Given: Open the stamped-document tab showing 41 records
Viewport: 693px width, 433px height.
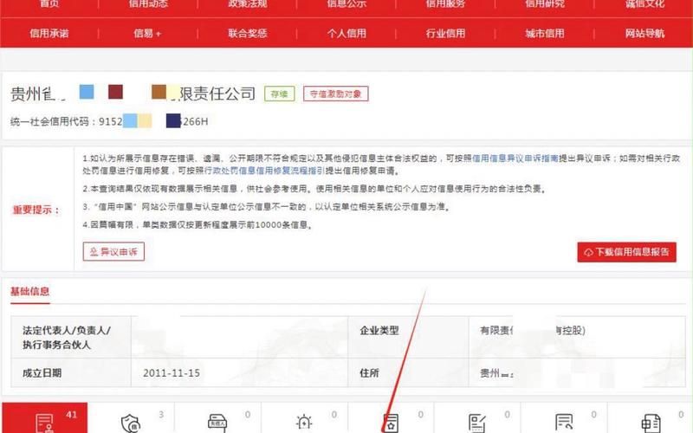Looking at the screenshot, I should [x=45, y=418].
